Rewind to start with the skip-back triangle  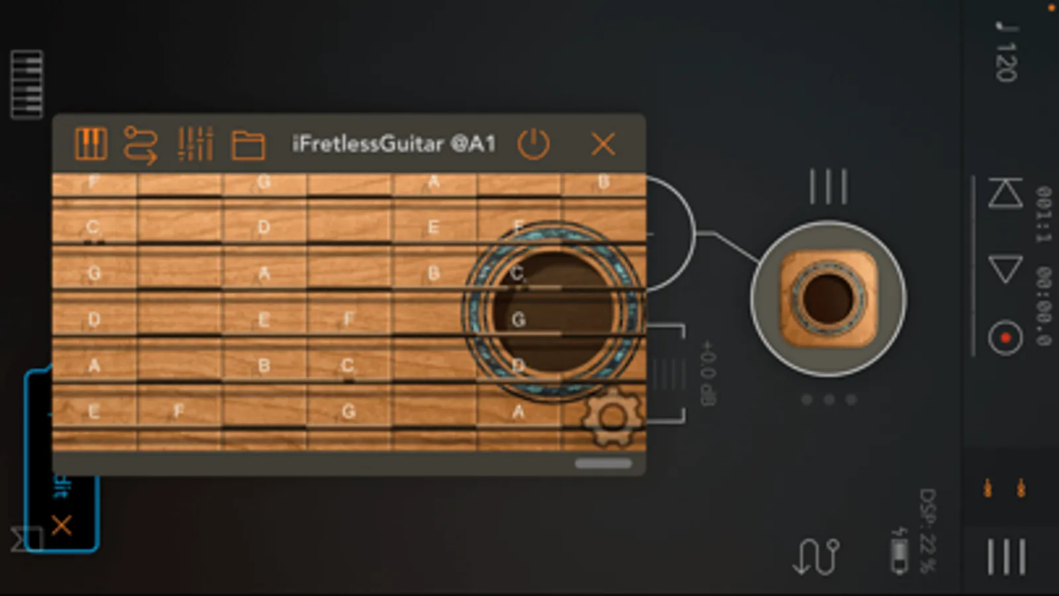(1005, 193)
